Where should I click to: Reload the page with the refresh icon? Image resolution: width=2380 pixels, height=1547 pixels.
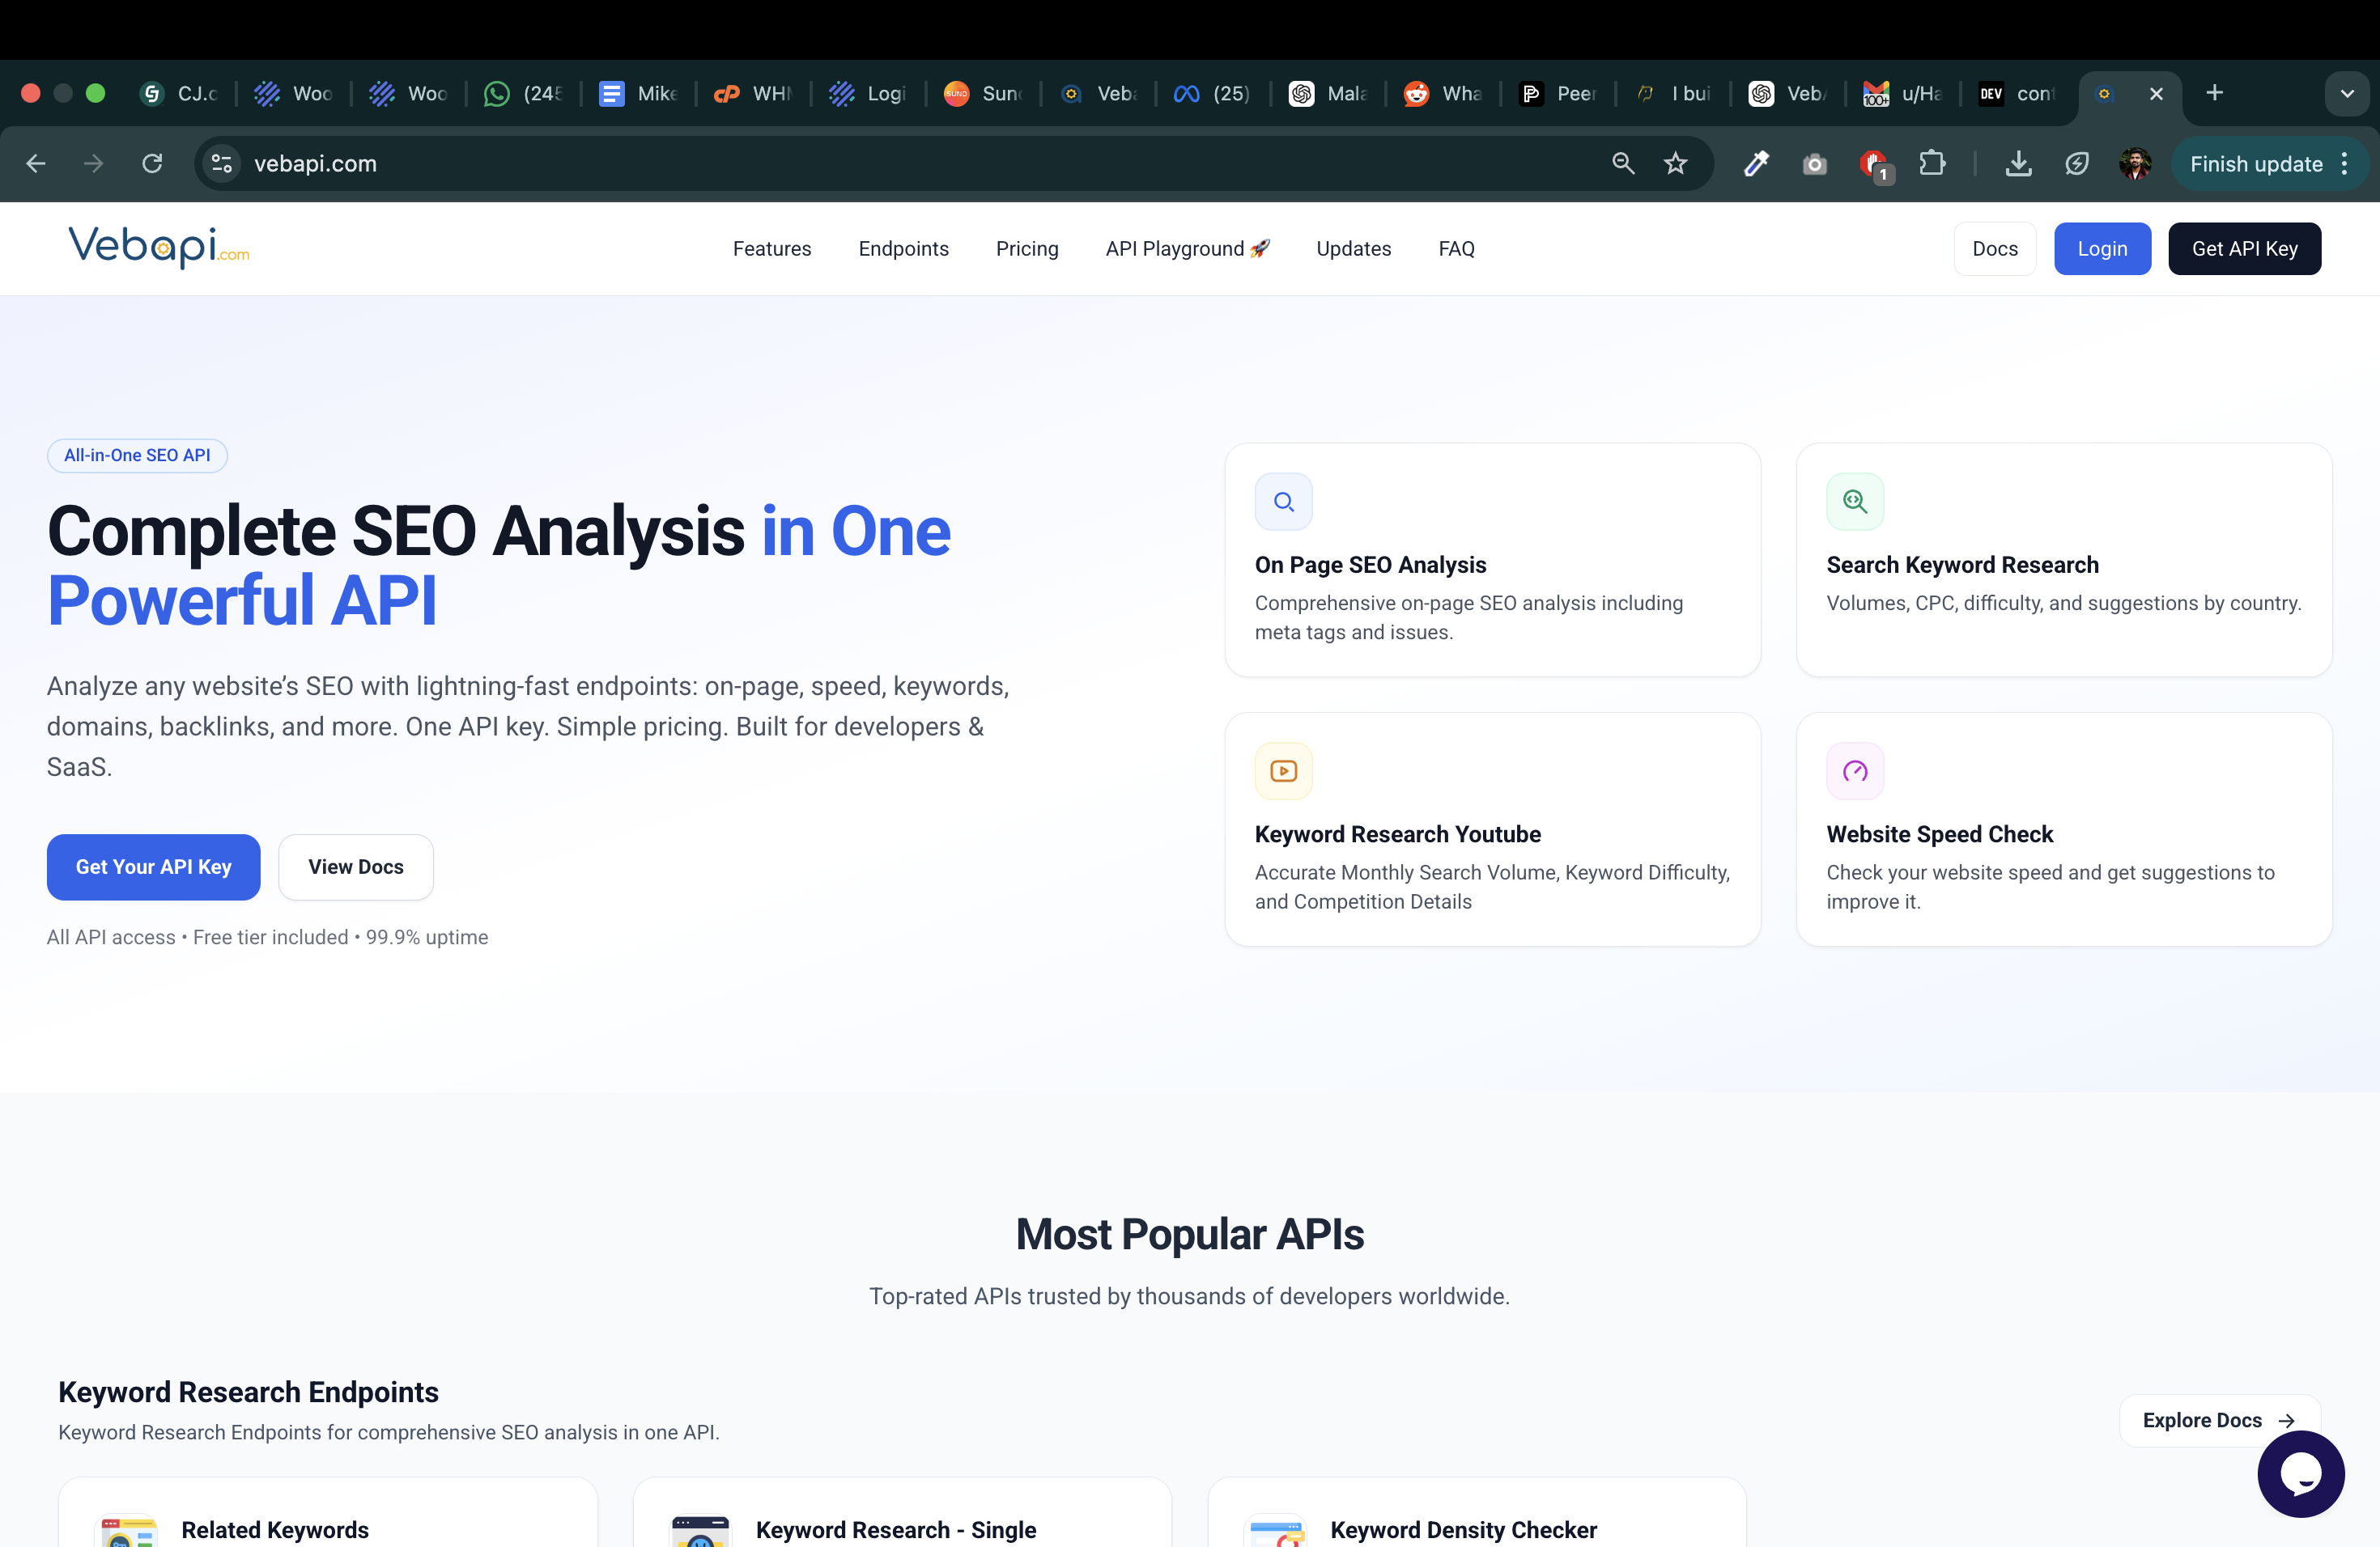152,164
